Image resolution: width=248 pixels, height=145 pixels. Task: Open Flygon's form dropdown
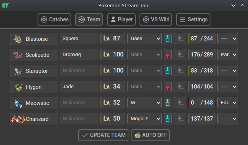coord(145,87)
